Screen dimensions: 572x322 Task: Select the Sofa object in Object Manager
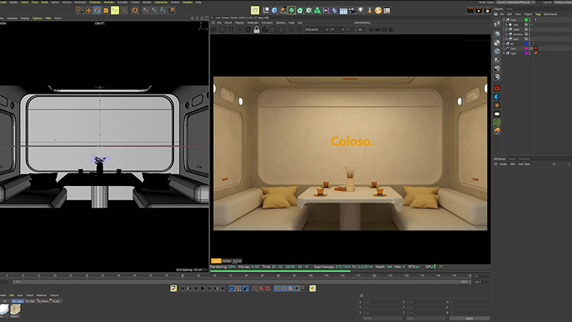tap(515, 25)
